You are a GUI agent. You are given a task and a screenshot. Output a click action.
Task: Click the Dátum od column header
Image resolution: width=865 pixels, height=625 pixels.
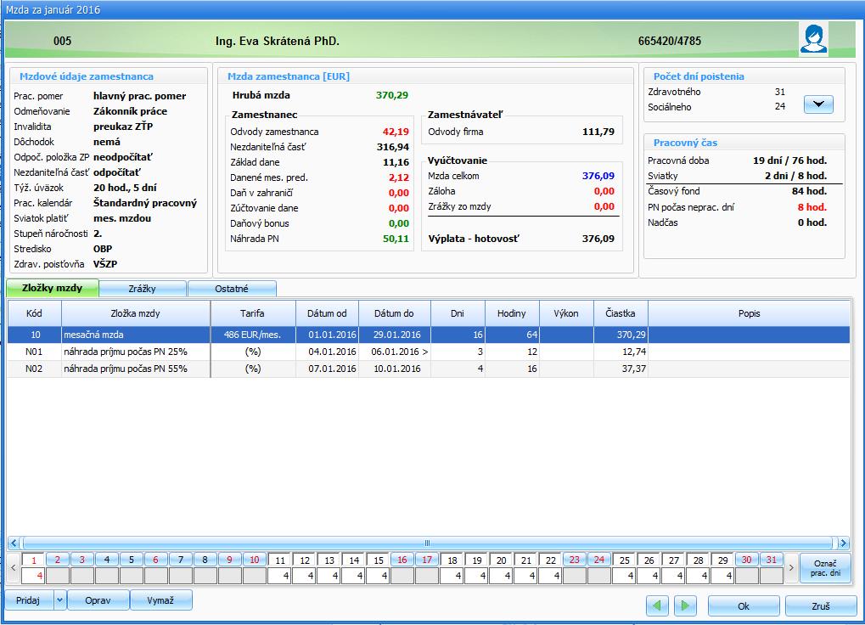(327, 313)
